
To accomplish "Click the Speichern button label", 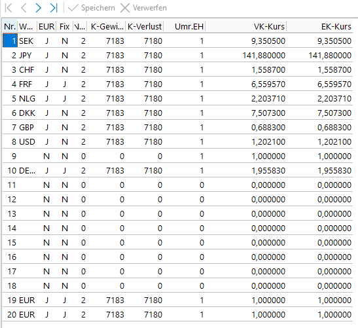I will (98, 8).
